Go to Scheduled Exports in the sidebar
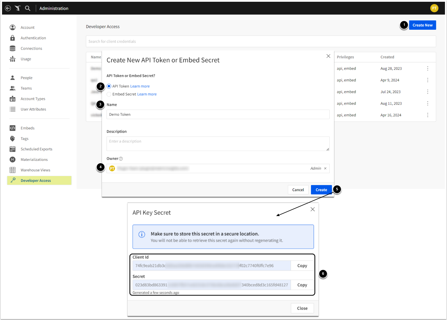Image resolution: width=447 pixels, height=320 pixels. click(x=36, y=149)
